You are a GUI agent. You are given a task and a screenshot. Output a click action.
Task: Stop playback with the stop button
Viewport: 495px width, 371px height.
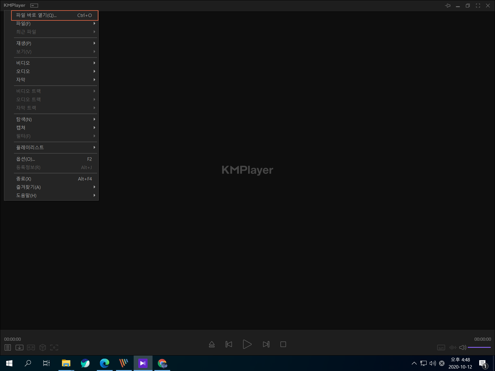tap(283, 344)
